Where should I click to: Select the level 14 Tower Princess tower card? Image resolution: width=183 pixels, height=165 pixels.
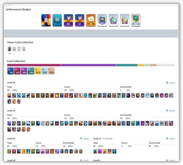(x=9, y=49)
